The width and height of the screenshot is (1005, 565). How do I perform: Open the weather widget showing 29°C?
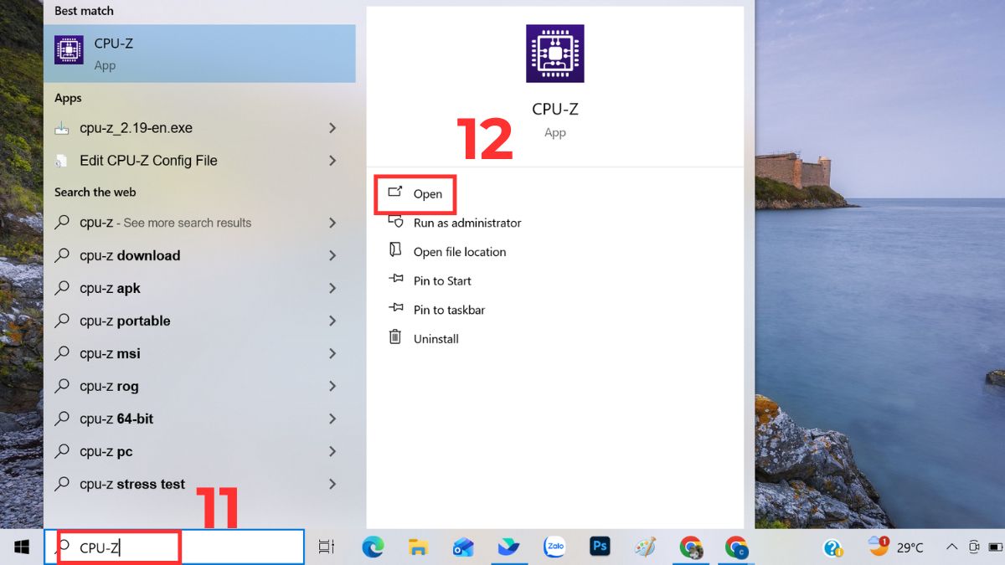pos(895,547)
